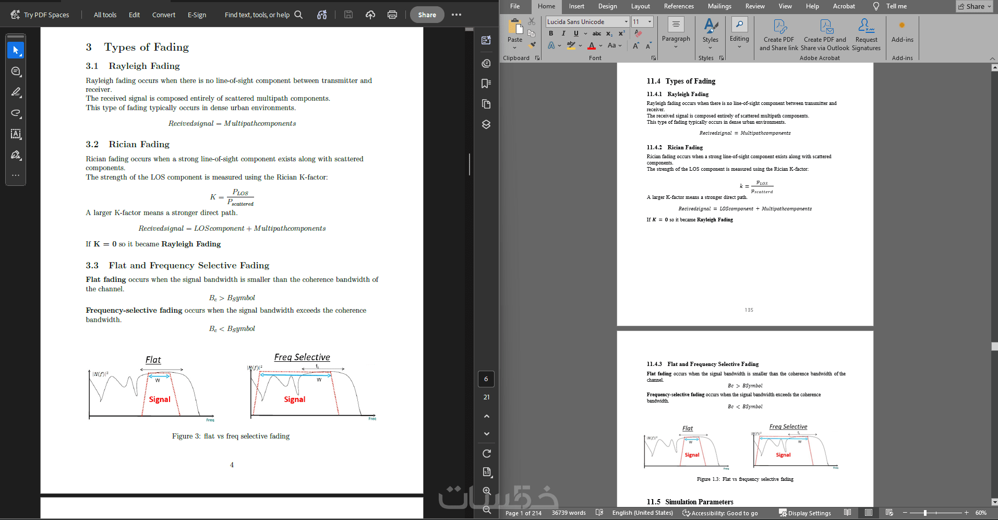The width and height of the screenshot is (998, 520).
Task: Increase font size in Word
Action: 636,46
